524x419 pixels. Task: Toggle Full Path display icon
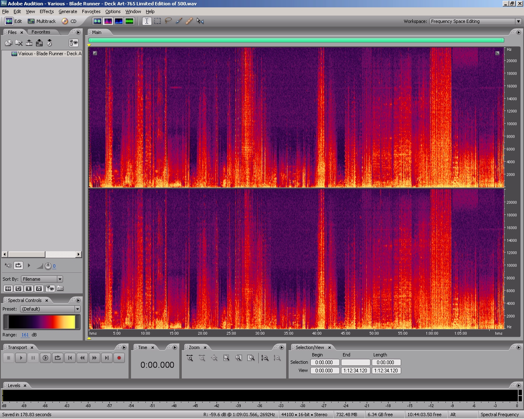coord(60,288)
